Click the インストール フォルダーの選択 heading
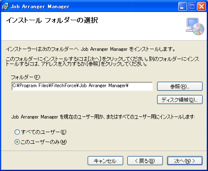The height and width of the screenshot is (171, 208). tap(52, 20)
